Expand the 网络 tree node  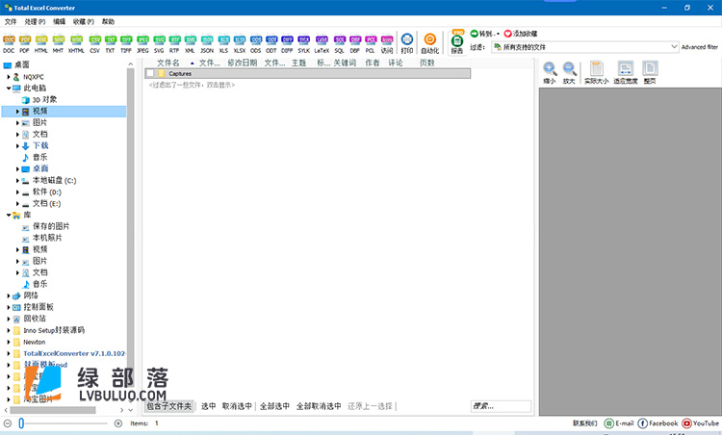click(9, 295)
